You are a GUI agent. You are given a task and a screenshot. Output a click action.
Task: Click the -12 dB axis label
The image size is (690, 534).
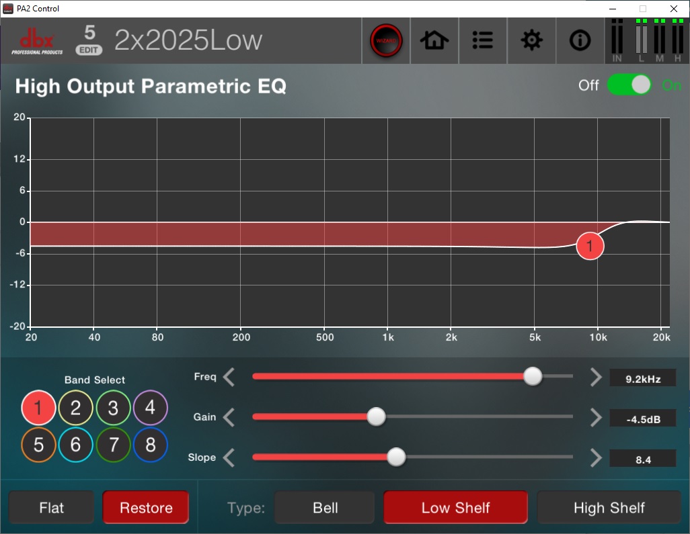click(x=17, y=284)
